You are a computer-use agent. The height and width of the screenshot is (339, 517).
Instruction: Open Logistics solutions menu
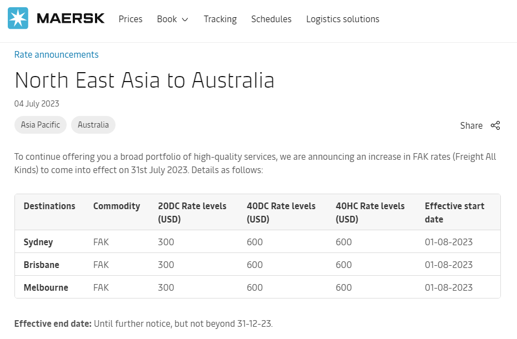pyautogui.click(x=343, y=19)
